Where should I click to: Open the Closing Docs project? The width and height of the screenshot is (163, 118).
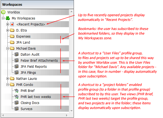(30, 103)
